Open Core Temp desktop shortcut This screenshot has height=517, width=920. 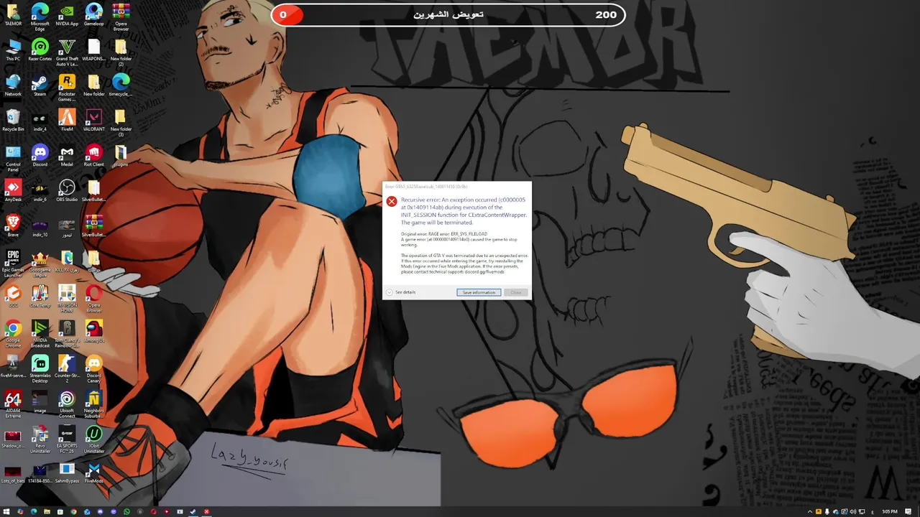pos(40,296)
